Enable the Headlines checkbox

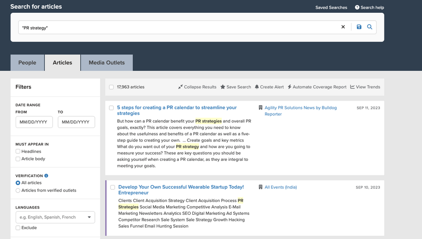[x=18, y=151]
